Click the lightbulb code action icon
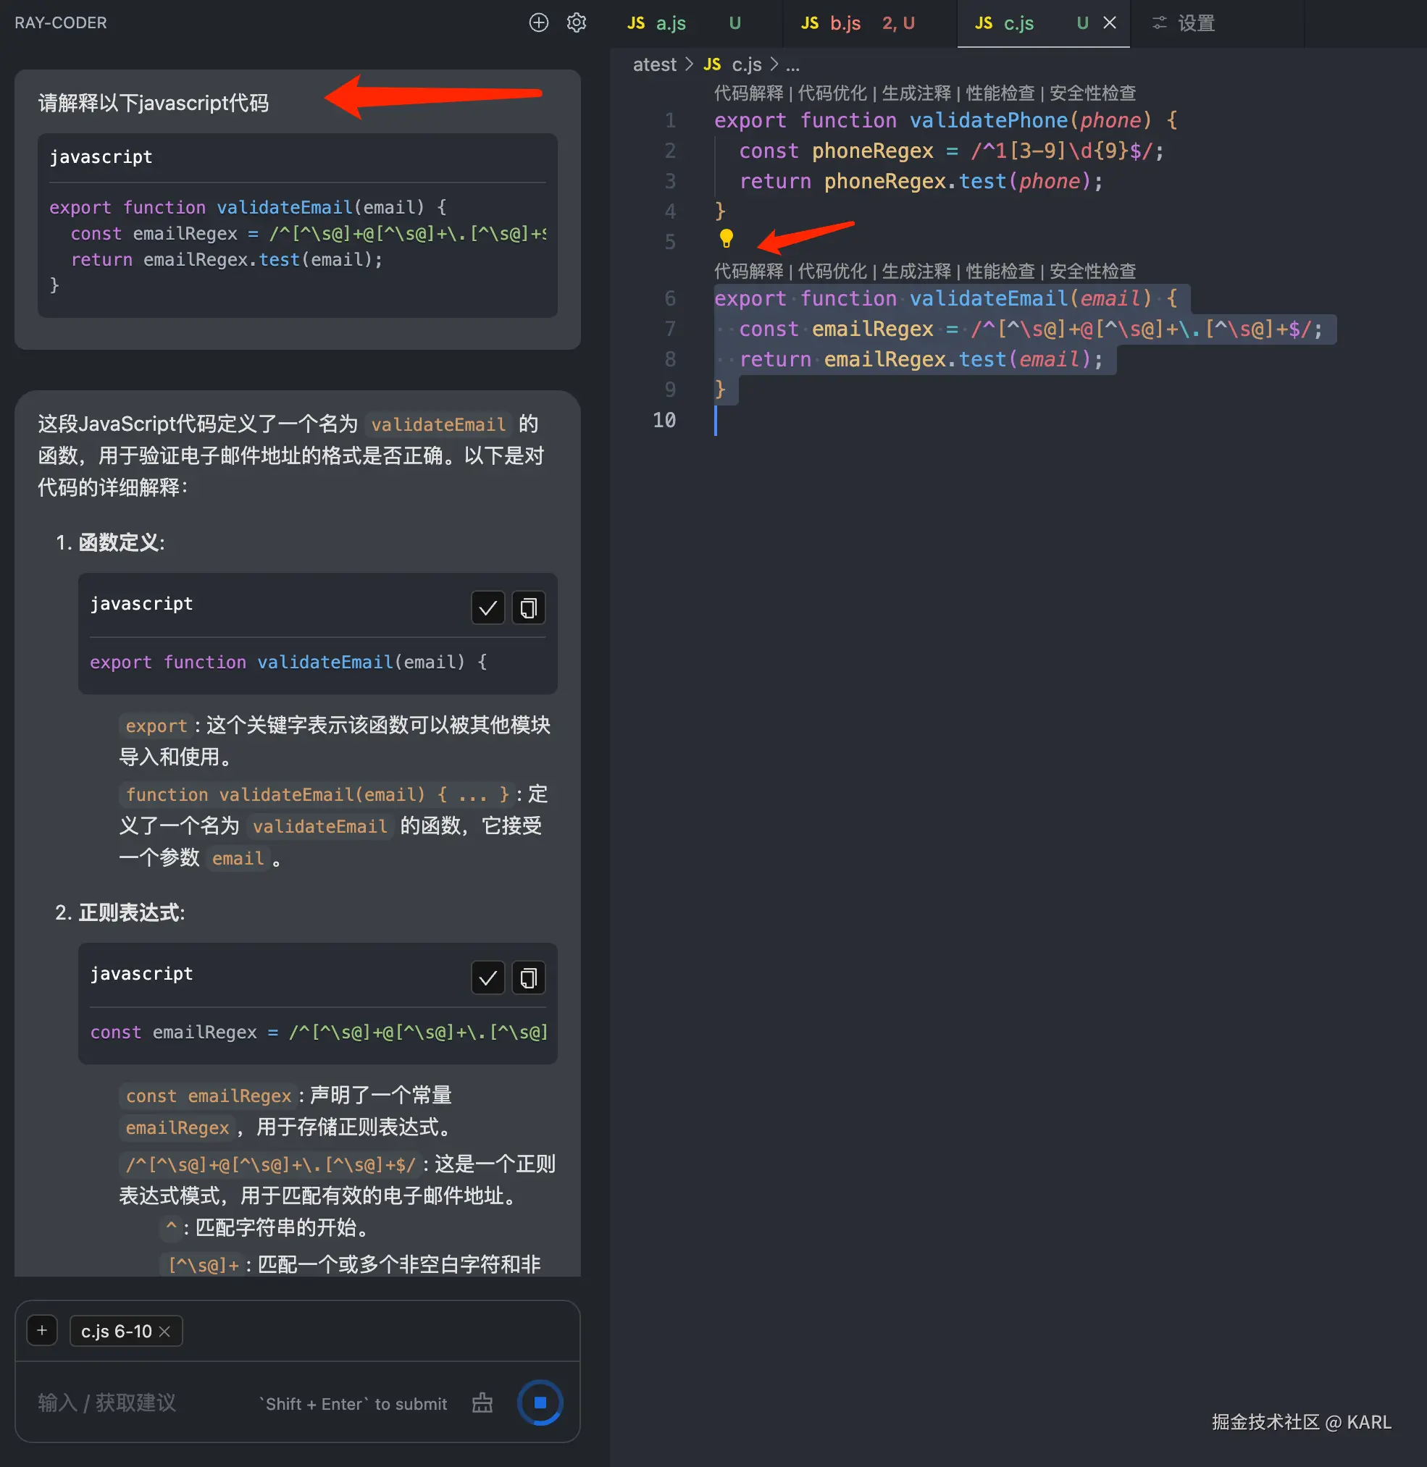 [x=726, y=239]
